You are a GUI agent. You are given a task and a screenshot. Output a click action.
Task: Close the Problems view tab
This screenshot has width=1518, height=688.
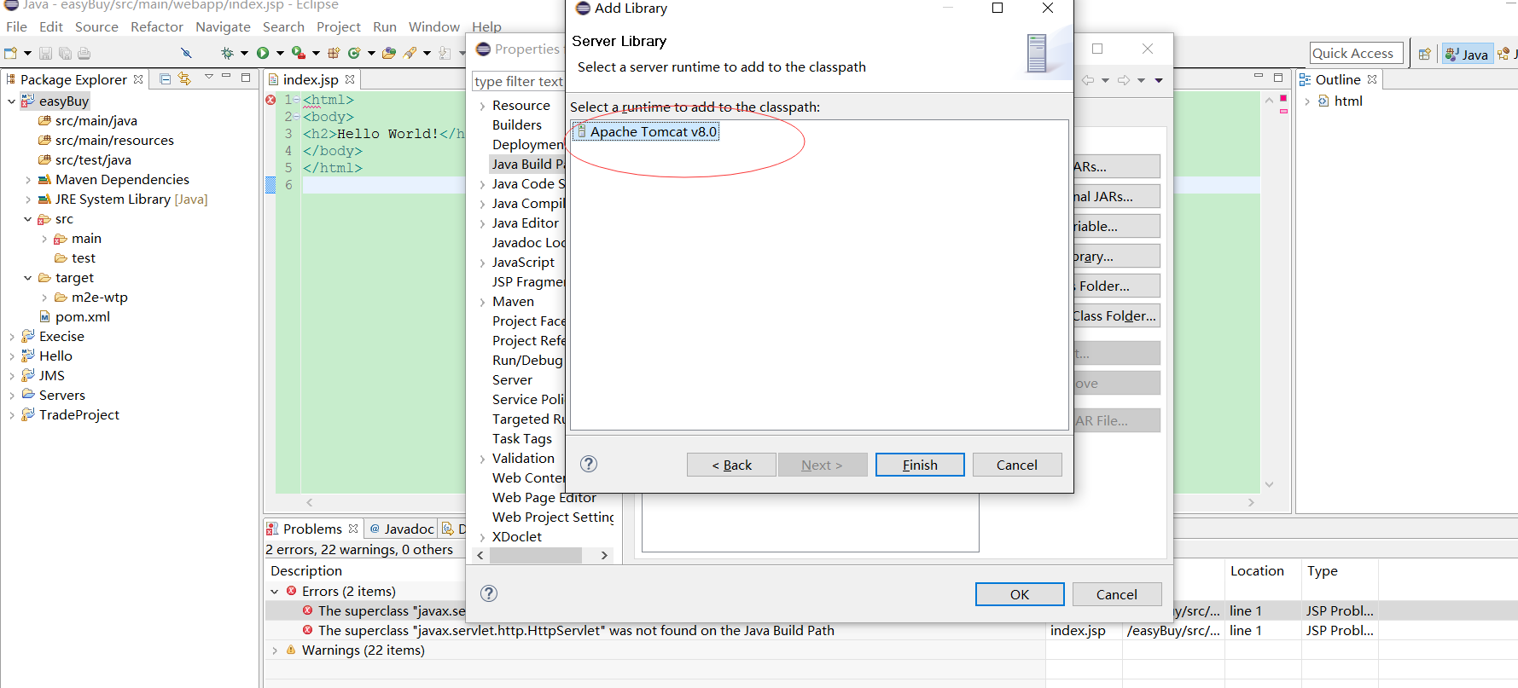tap(353, 529)
